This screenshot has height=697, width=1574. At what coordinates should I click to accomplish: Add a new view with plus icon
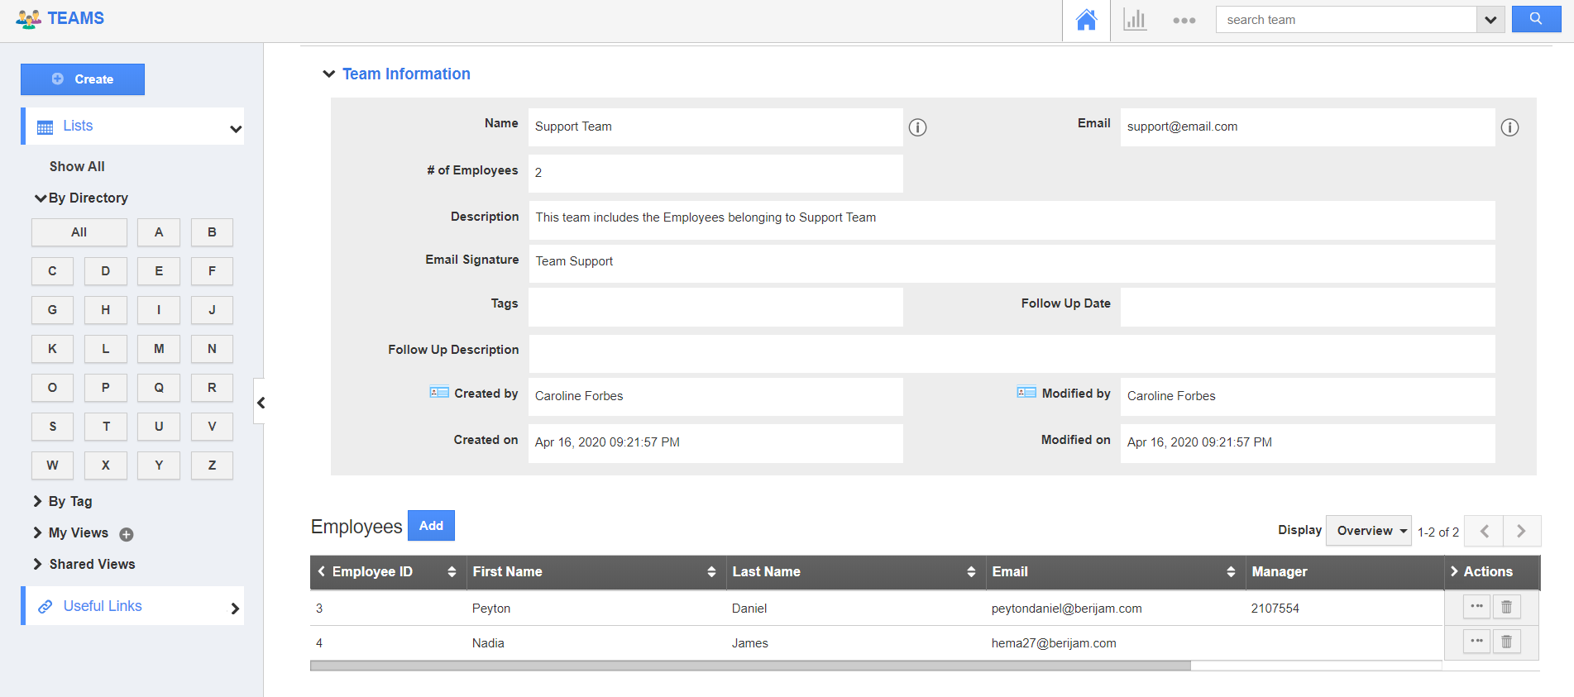[x=127, y=534]
